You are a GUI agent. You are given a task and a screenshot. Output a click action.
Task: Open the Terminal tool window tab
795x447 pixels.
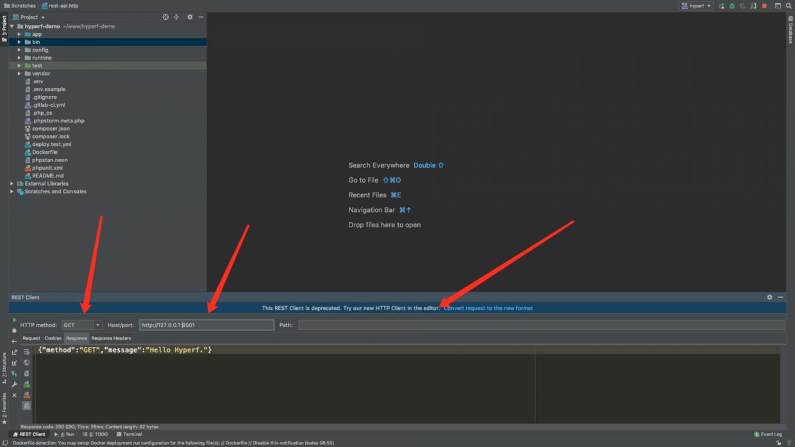(130, 434)
